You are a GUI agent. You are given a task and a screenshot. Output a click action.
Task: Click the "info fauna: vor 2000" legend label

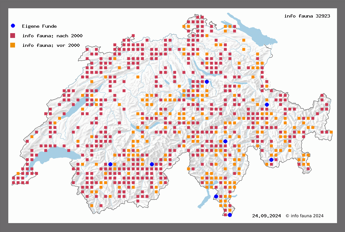click(51, 45)
